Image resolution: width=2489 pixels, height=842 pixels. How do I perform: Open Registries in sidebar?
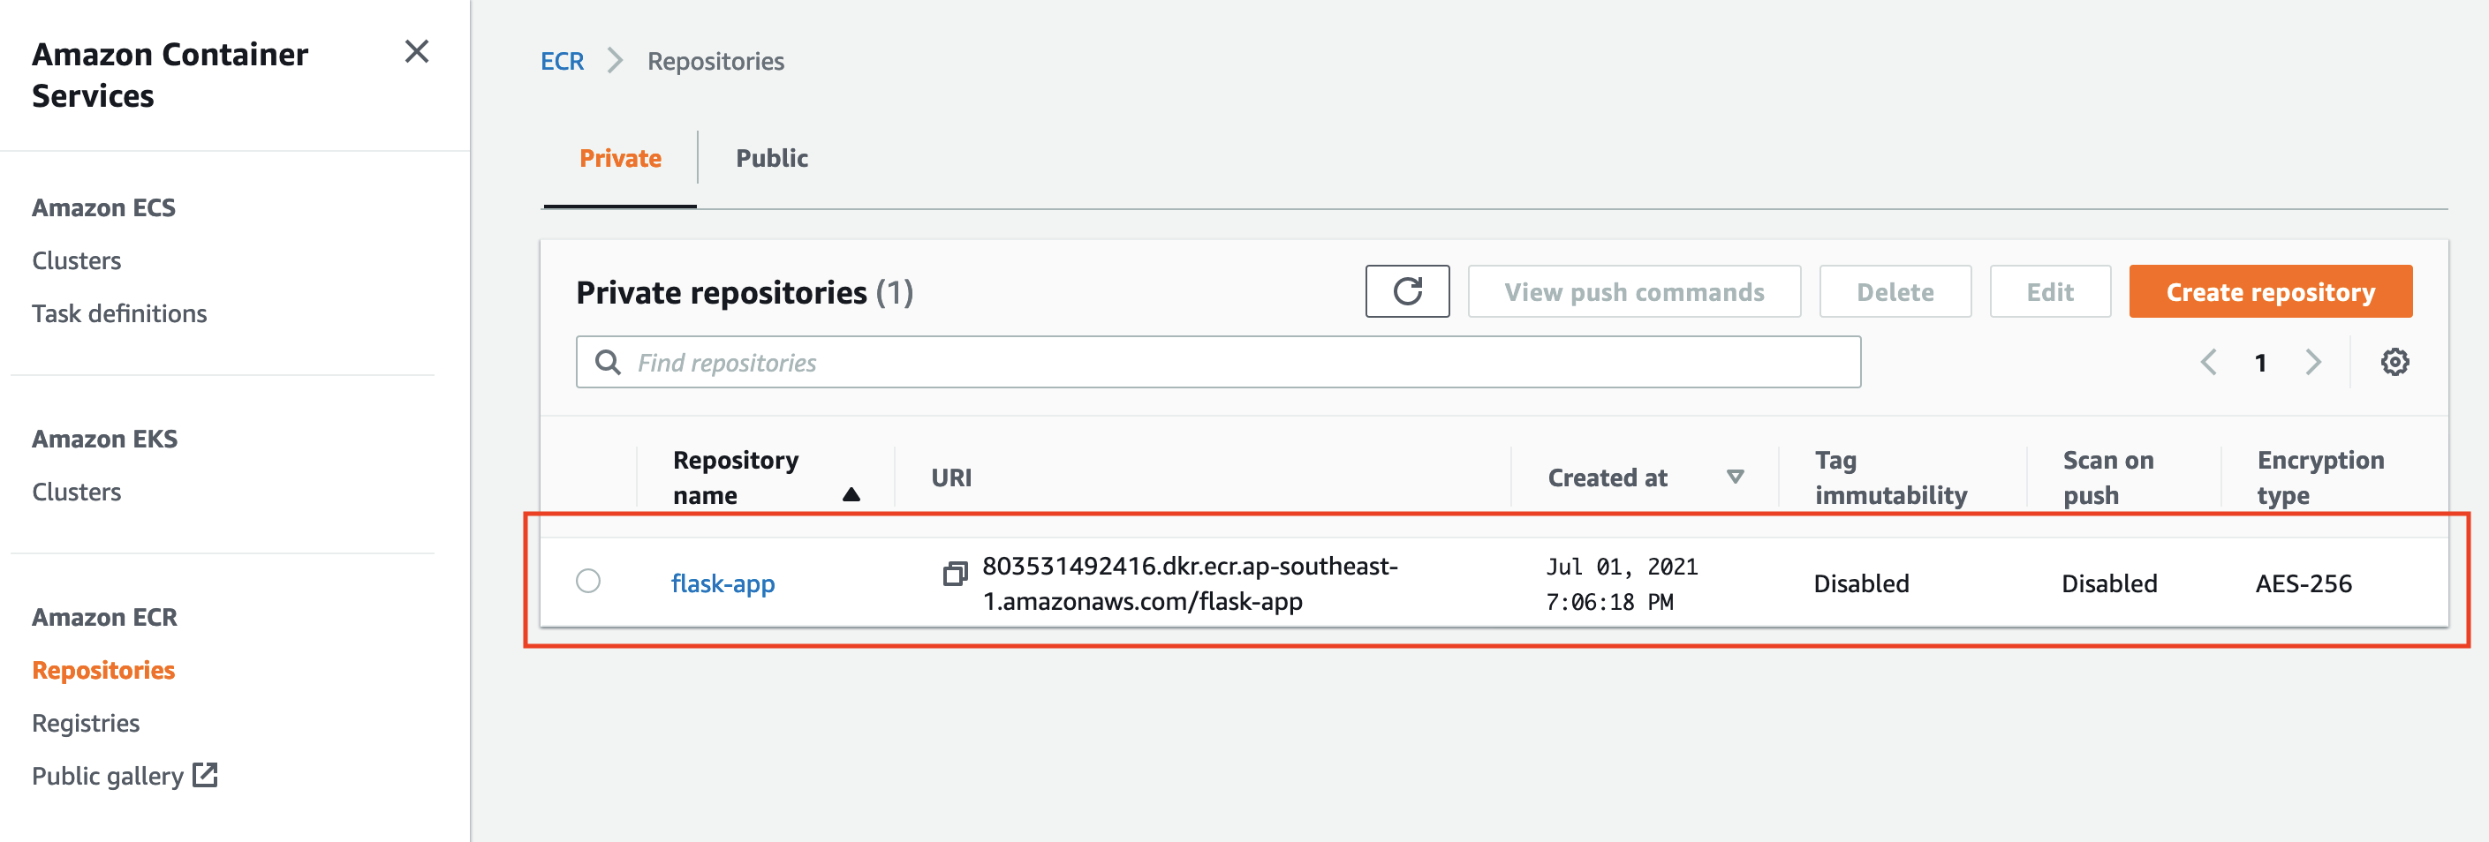pos(86,723)
